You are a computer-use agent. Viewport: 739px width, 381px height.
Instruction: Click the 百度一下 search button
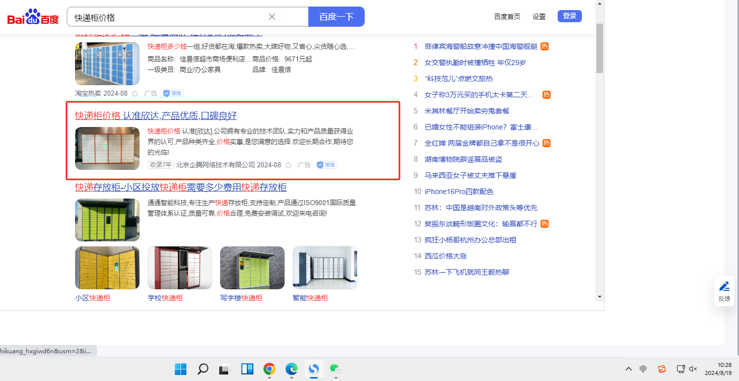click(x=336, y=17)
